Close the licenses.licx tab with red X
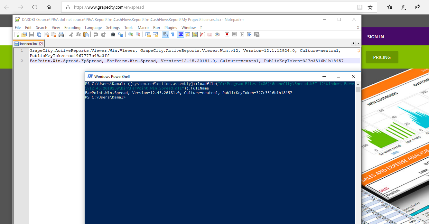Viewport: 429px width, 224px height. click(x=41, y=43)
